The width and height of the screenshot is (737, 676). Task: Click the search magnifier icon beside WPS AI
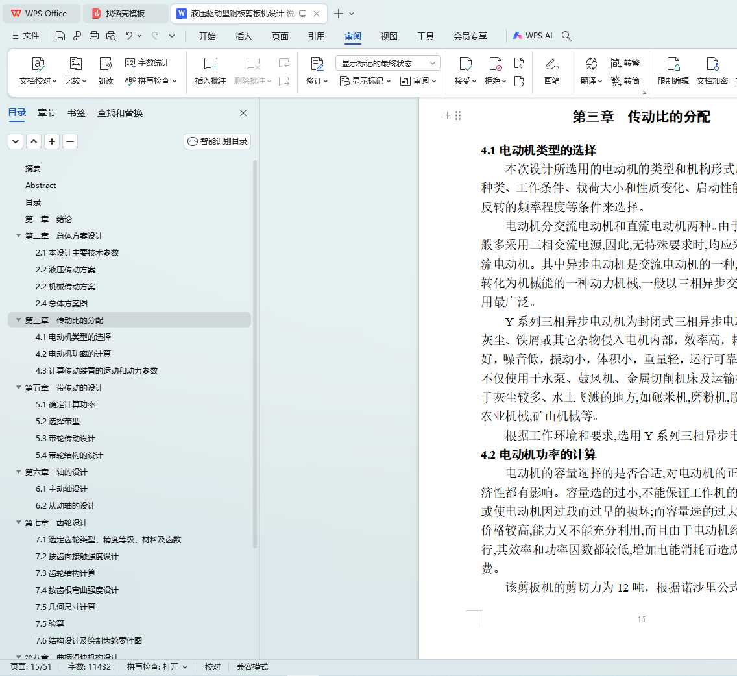tap(566, 36)
